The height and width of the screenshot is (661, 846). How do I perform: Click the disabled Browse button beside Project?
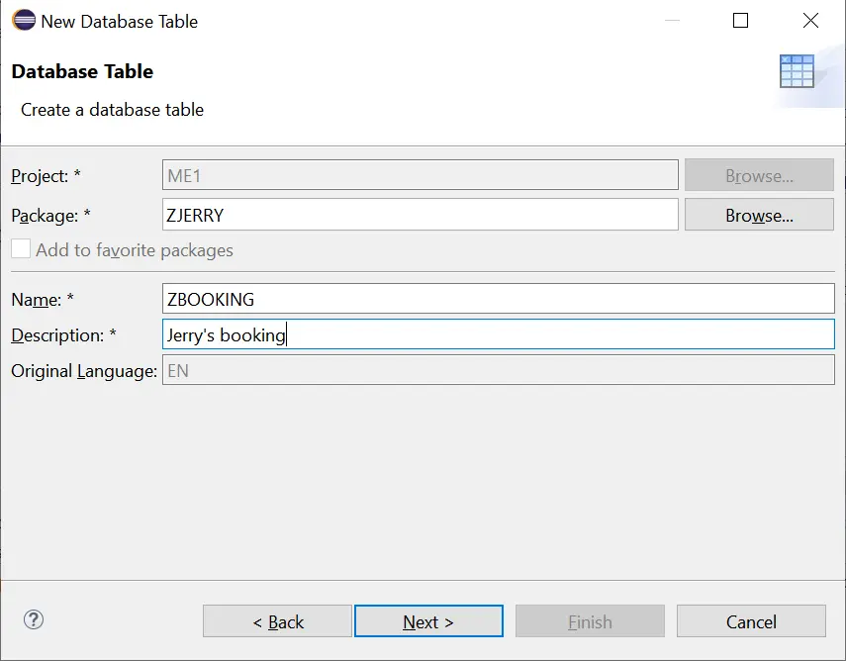(759, 175)
